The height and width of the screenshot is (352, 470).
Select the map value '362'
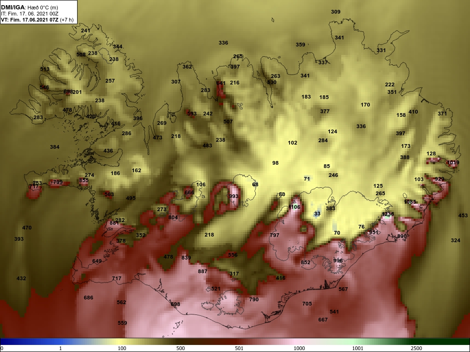(x=187, y=67)
